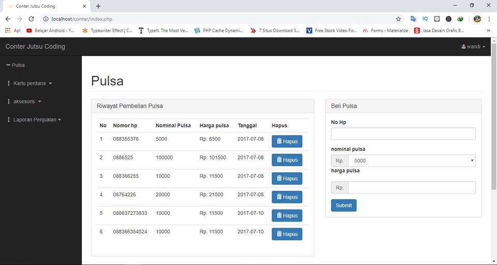The image size is (497, 265).
Task: Click the Nominal Pulsa column header
Action: 173,126
